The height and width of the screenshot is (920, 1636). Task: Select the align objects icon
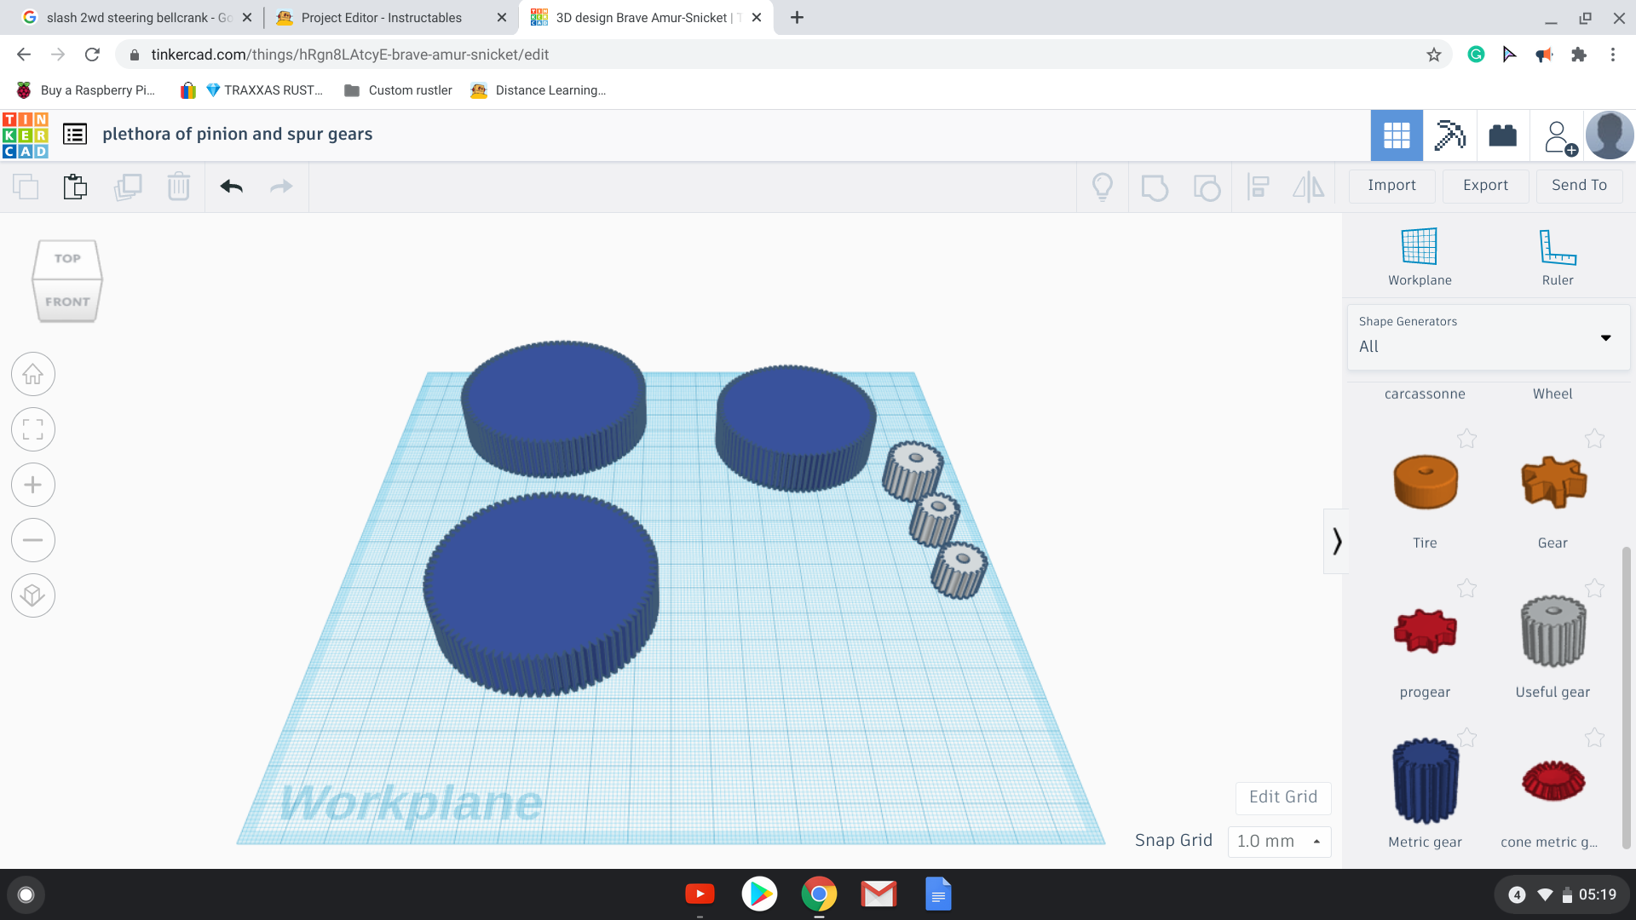[x=1258, y=186]
